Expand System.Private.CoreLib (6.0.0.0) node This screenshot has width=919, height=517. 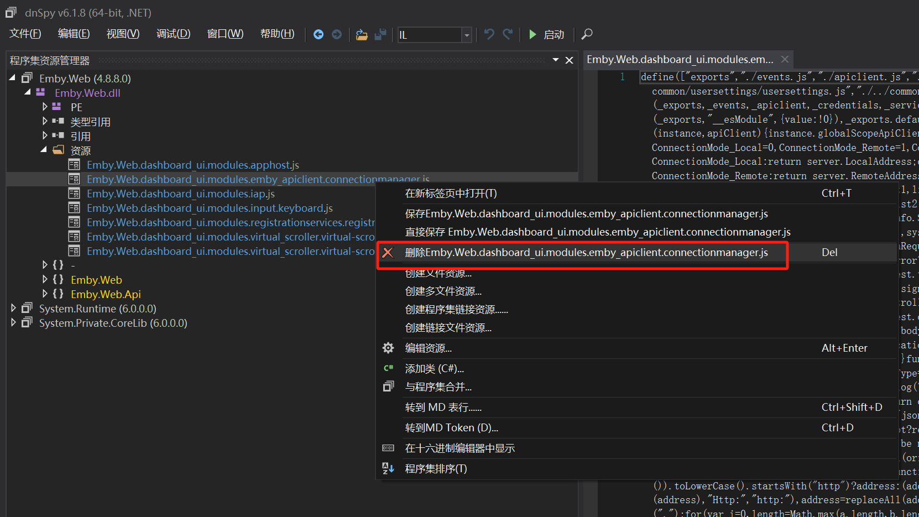14,322
